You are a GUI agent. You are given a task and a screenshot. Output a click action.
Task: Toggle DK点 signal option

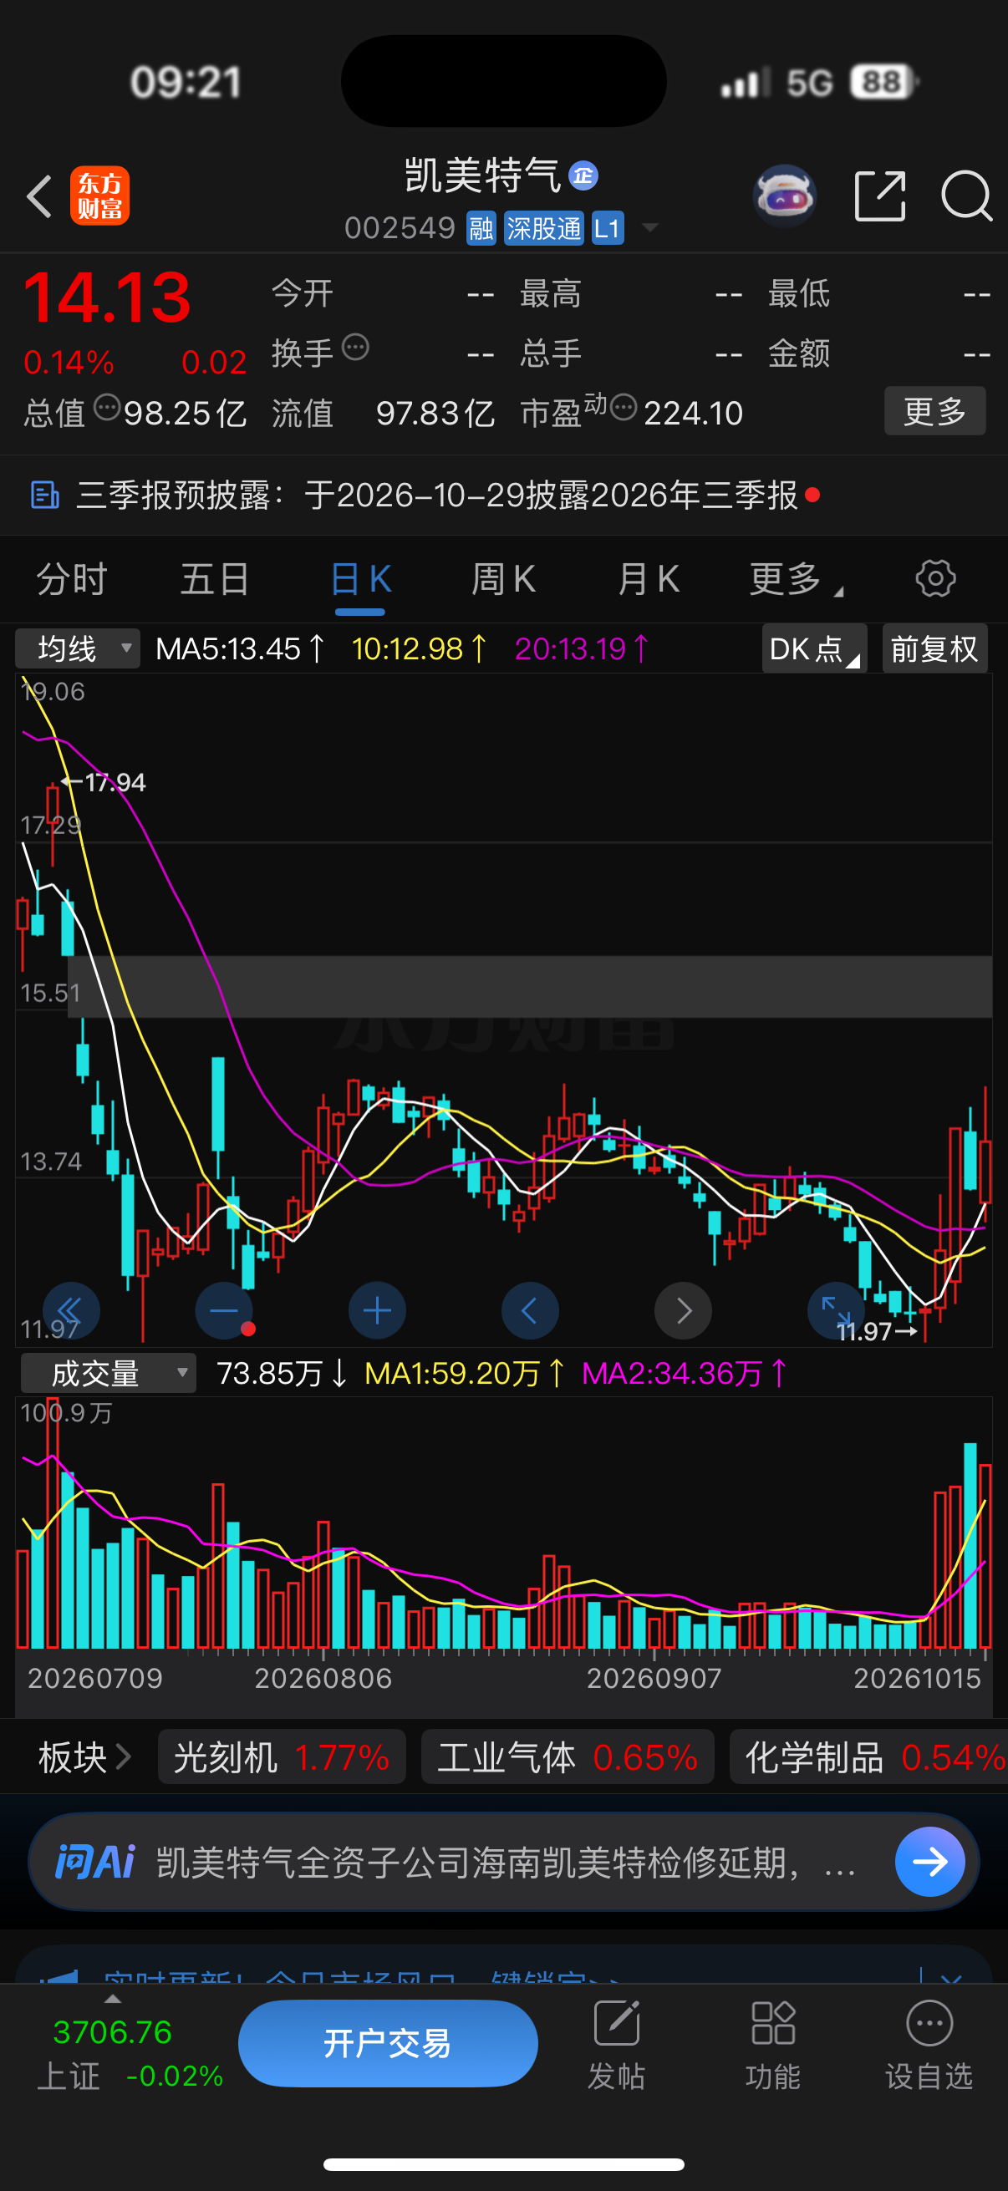pos(814,649)
